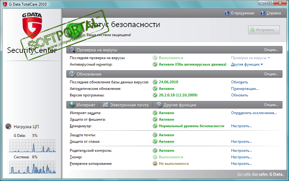This screenshot has width=289, height=181.
Task: Click the info icon beside О программе
Action: tap(227, 13)
